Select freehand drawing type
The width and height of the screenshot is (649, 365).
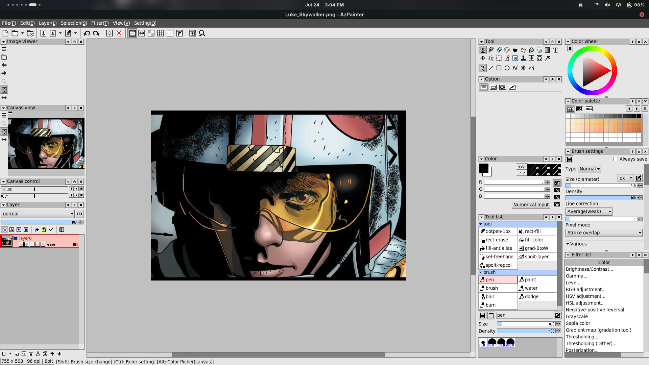pos(483,68)
